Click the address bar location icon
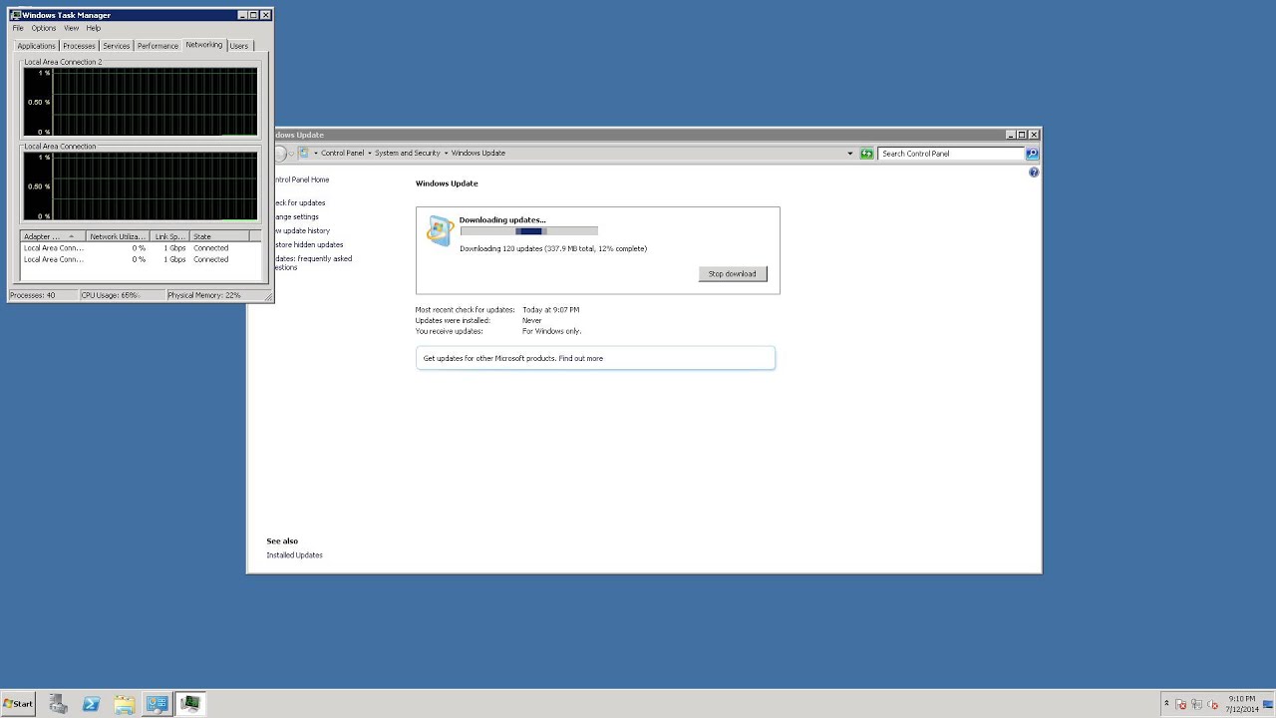The width and height of the screenshot is (1276, 718). point(304,154)
